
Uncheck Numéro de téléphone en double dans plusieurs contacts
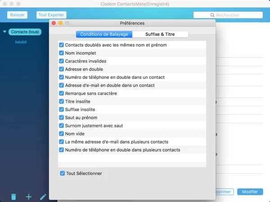pos(61,150)
